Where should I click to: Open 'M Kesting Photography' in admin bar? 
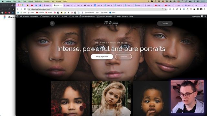[29, 16]
